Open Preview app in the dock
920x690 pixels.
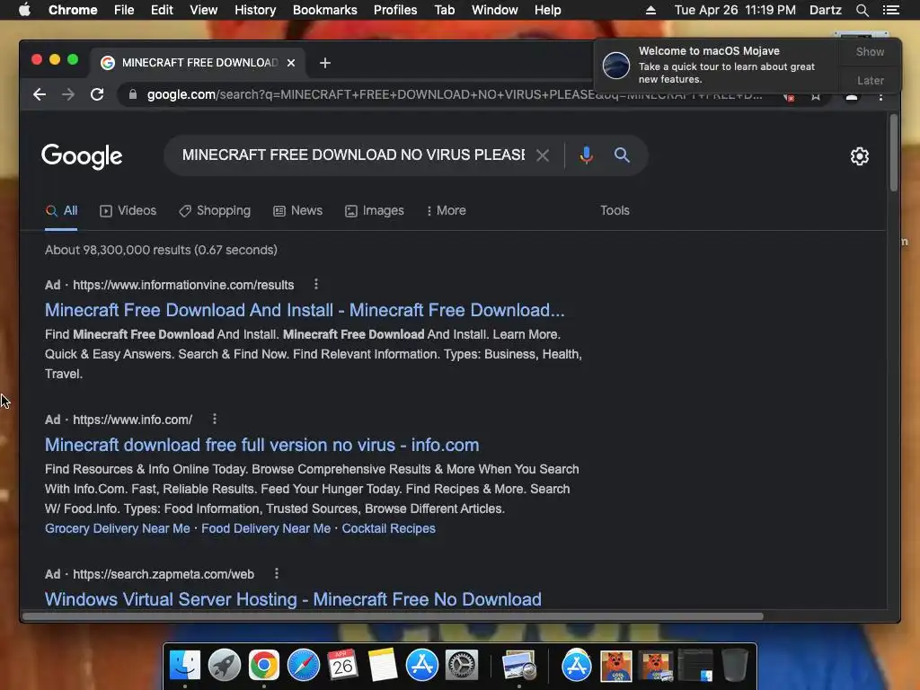click(x=519, y=666)
